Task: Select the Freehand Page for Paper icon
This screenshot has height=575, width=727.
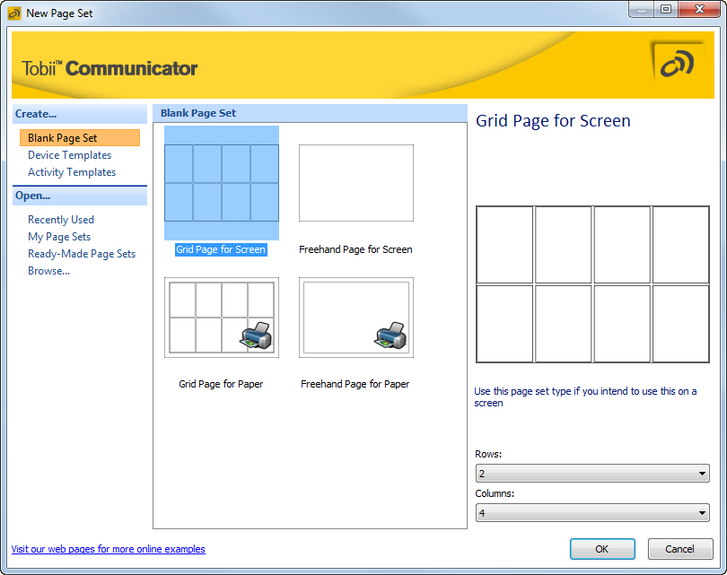Action: (356, 318)
